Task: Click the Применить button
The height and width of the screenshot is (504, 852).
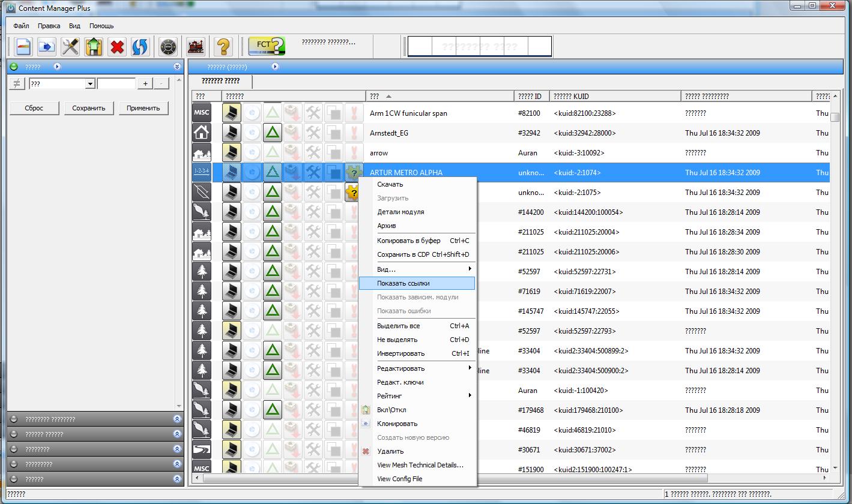Action: 143,108
